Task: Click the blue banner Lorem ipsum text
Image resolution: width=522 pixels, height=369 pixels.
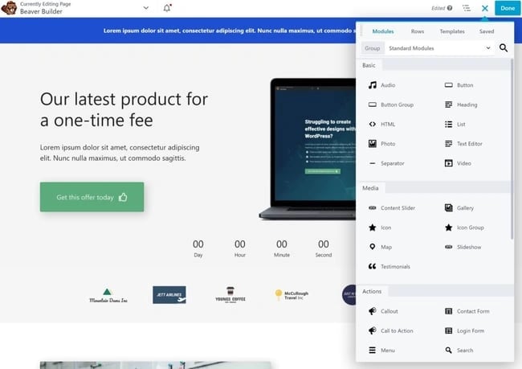Action: [x=229, y=31]
